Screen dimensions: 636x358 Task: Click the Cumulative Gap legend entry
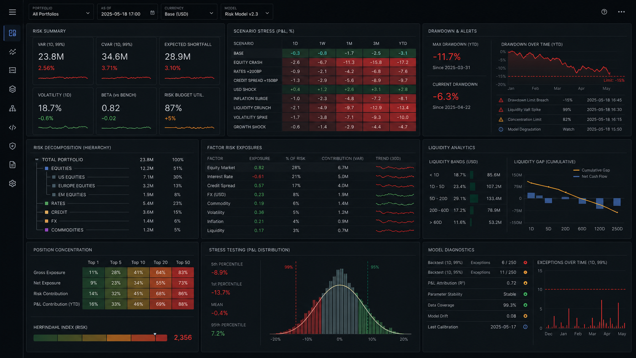click(x=591, y=170)
